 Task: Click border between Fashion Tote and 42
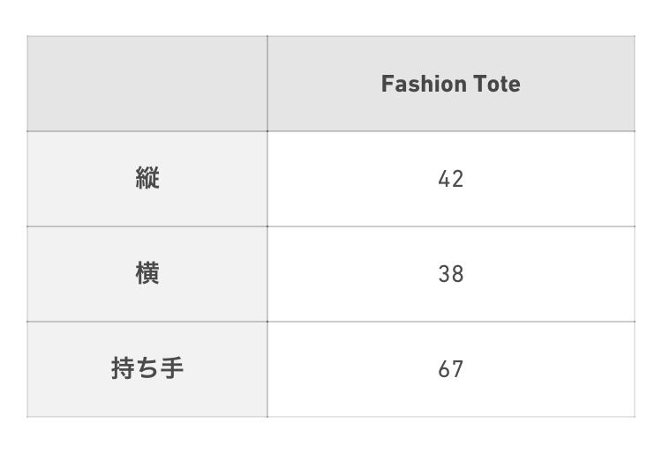[450, 131]
